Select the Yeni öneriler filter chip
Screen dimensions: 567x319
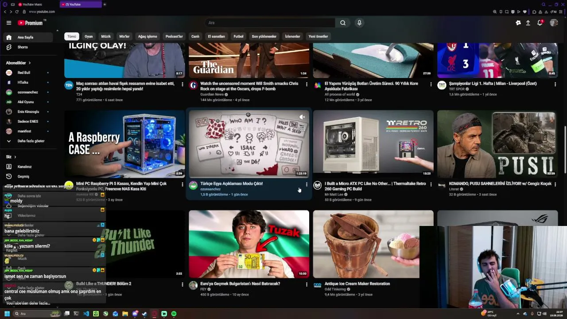click(318, 36)
